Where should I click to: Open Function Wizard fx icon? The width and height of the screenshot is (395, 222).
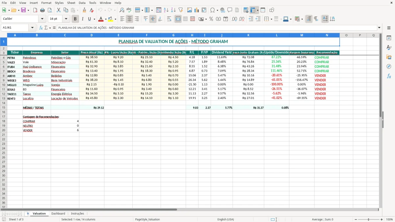[x=41, y=28]
